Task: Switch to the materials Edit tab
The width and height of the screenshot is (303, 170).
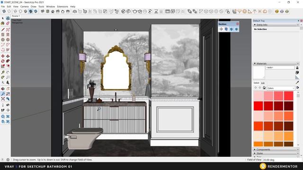Action: [263, 83]
